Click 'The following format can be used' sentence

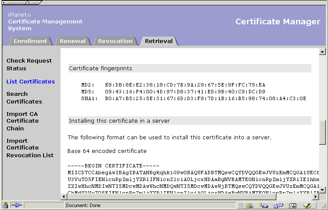pos(169,137)
